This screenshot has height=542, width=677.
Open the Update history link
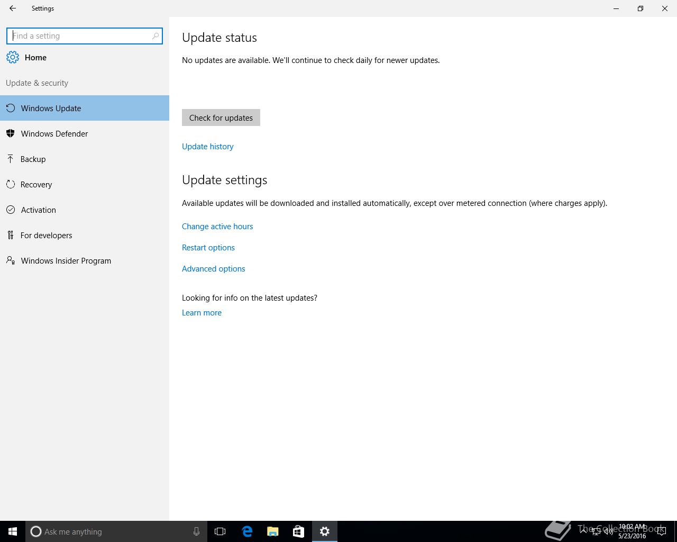click(x=208, y=147)
